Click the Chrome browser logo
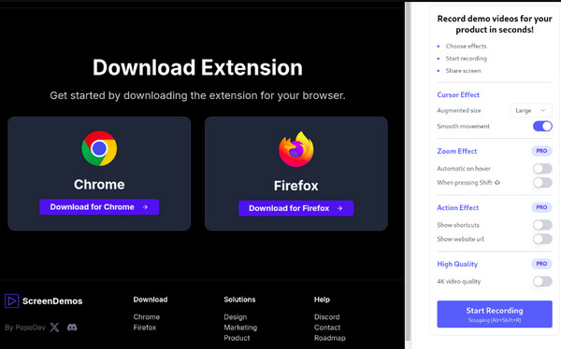The height and width of the screenshot is (349, 561). pos(99,148)
